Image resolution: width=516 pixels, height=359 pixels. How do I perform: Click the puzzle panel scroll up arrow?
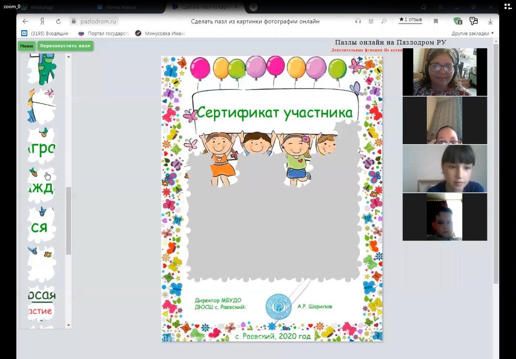(x=68, y=57)
